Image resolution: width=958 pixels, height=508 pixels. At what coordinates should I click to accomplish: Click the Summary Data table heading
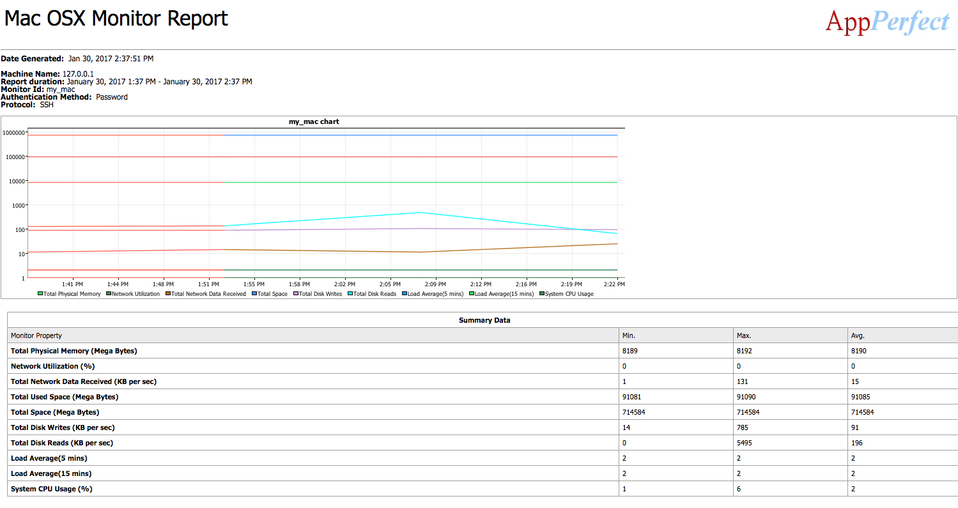point(484,320)
